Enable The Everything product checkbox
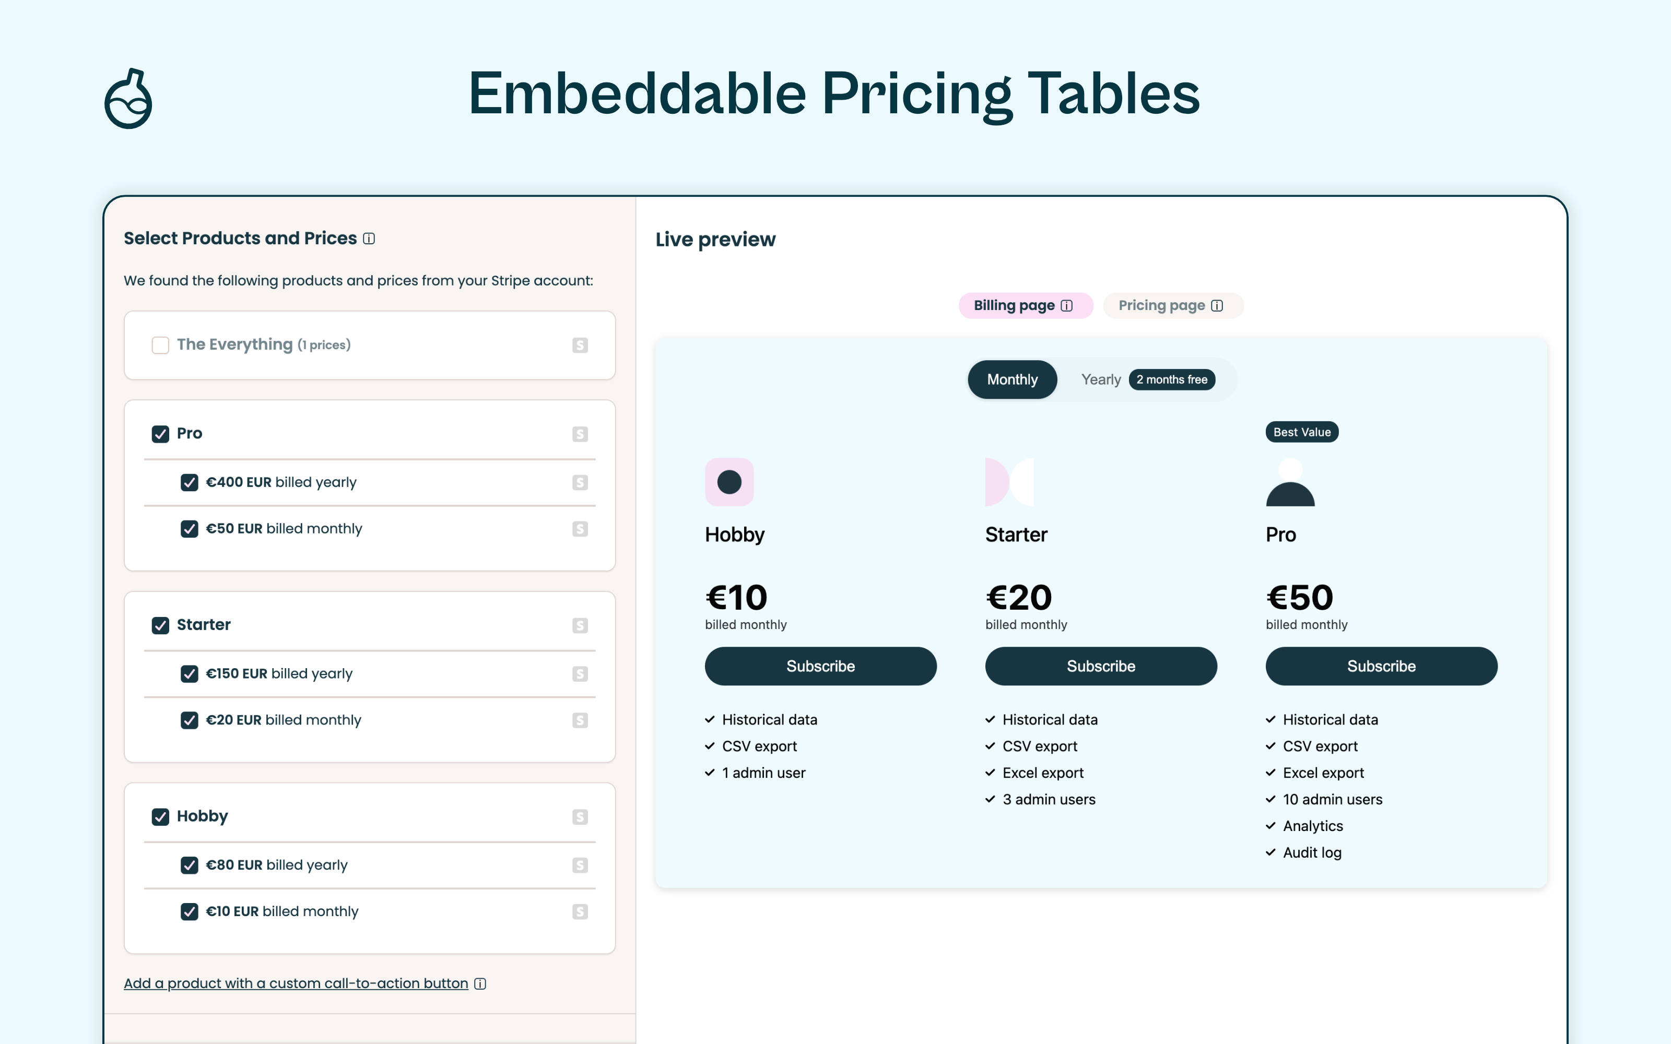 160,345
